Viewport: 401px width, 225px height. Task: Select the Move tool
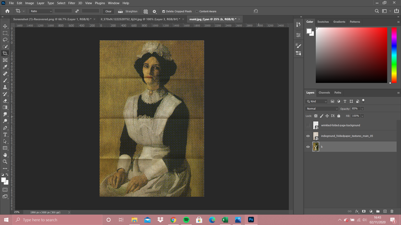click(5, 26)
